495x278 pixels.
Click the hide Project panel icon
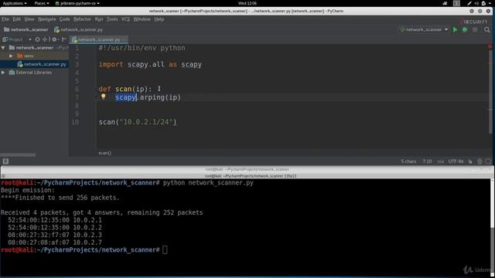(x=63, y=39)
